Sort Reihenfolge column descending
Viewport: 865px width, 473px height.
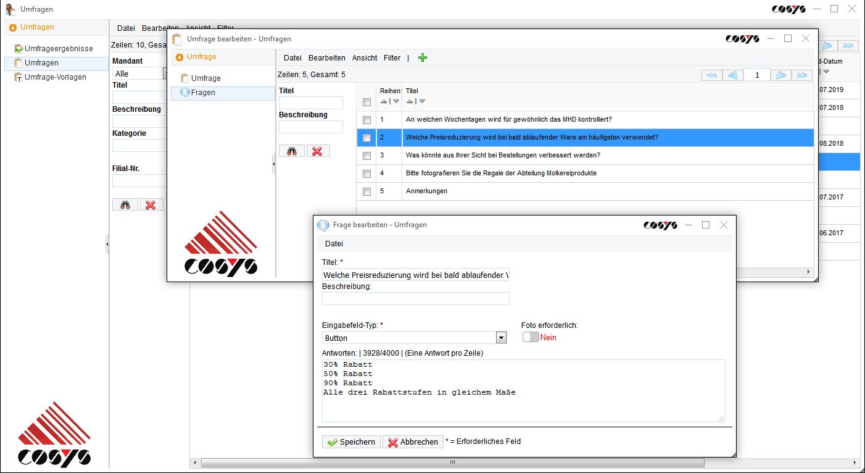coord(396,101)
